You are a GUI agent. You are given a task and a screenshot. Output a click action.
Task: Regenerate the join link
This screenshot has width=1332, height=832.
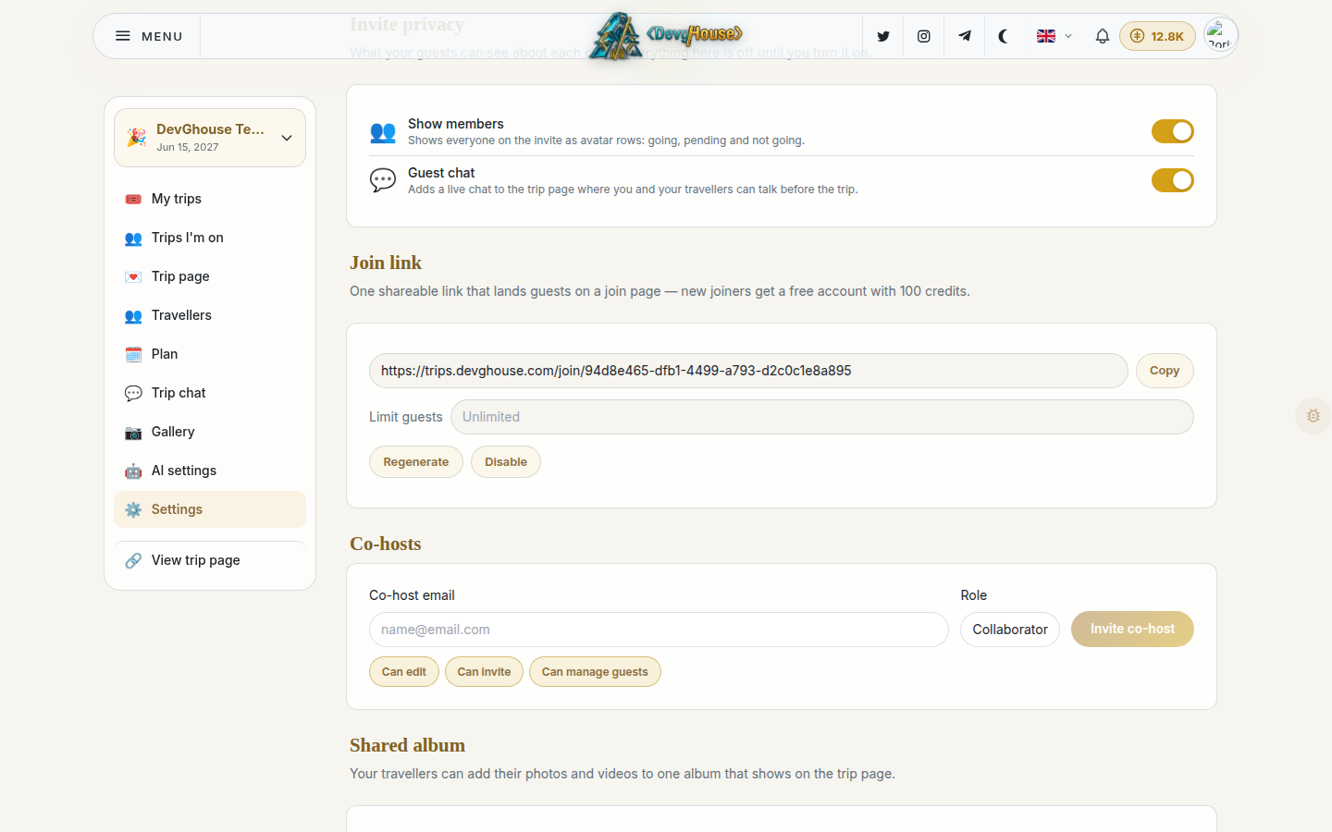[x=416, y=462]
